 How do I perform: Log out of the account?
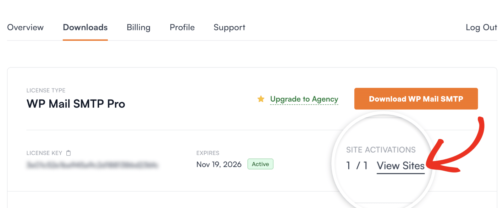pos(481,28)
